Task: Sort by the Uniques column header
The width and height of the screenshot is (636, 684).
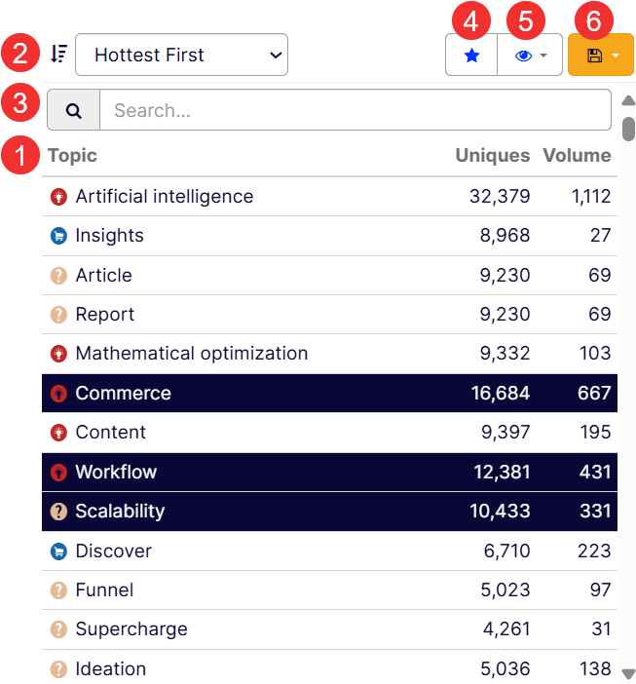Action: [x=493, y=156]
